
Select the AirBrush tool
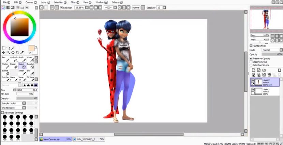point(14,59)
